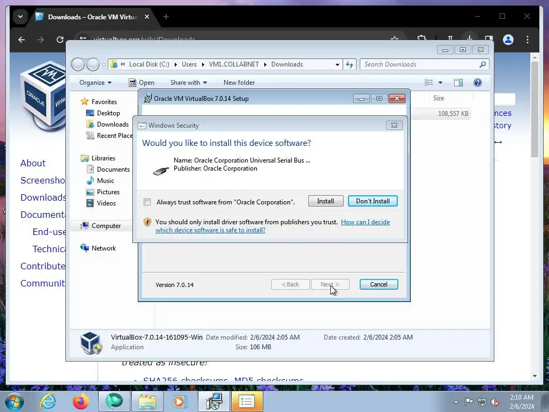549x412 pixels.
Task: Select Libraries in navigation pane
Action: click(103, 158)
